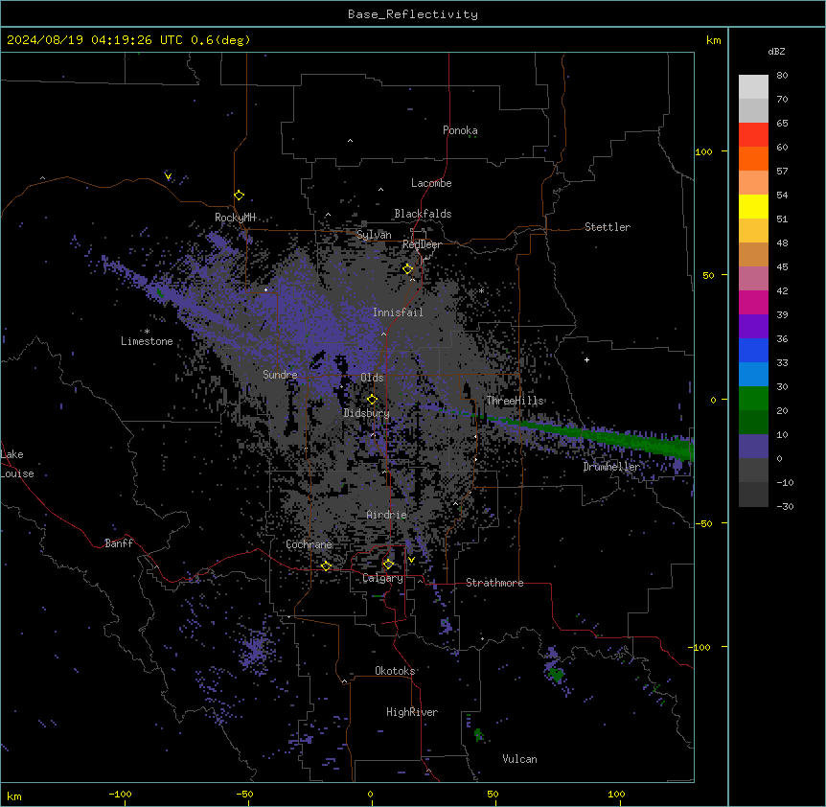Select the Stettler label
This screenshot has height=807, width=826.
[608, 227]
